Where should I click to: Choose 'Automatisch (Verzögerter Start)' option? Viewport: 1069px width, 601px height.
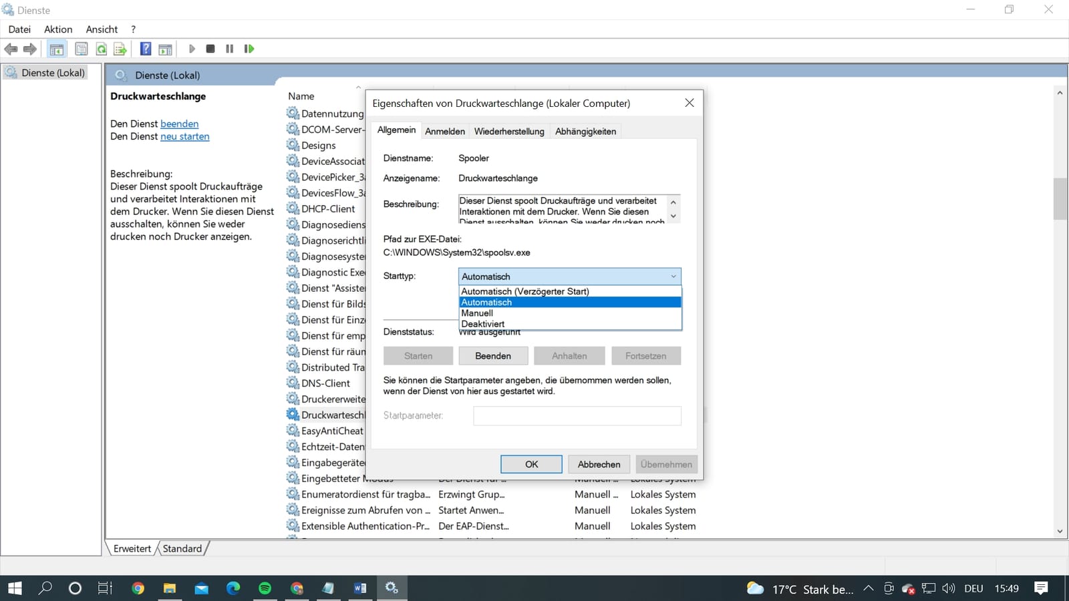571,291
